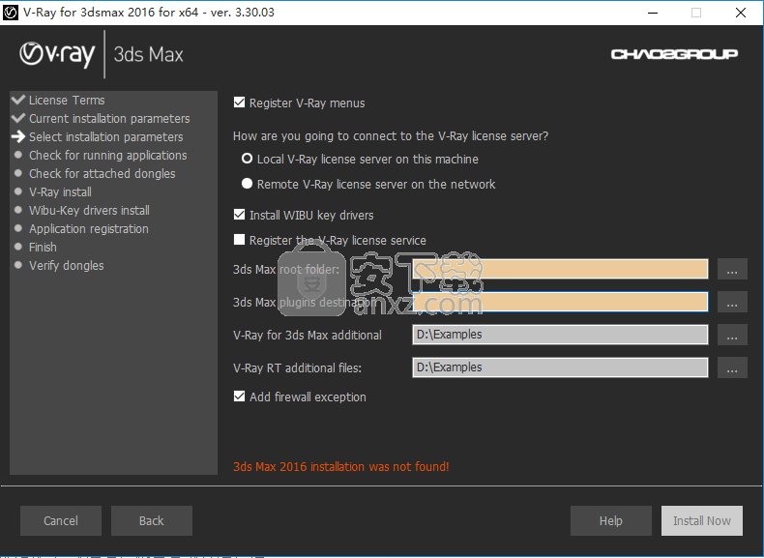Select Remote V-Ray license server option

pyautogui.click(x=247, y=183)
